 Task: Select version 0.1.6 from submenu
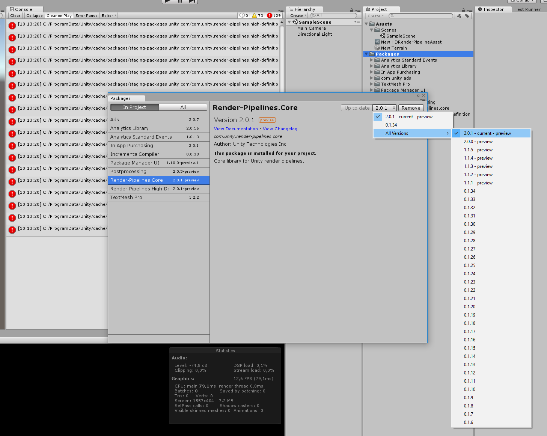(491, 422)
